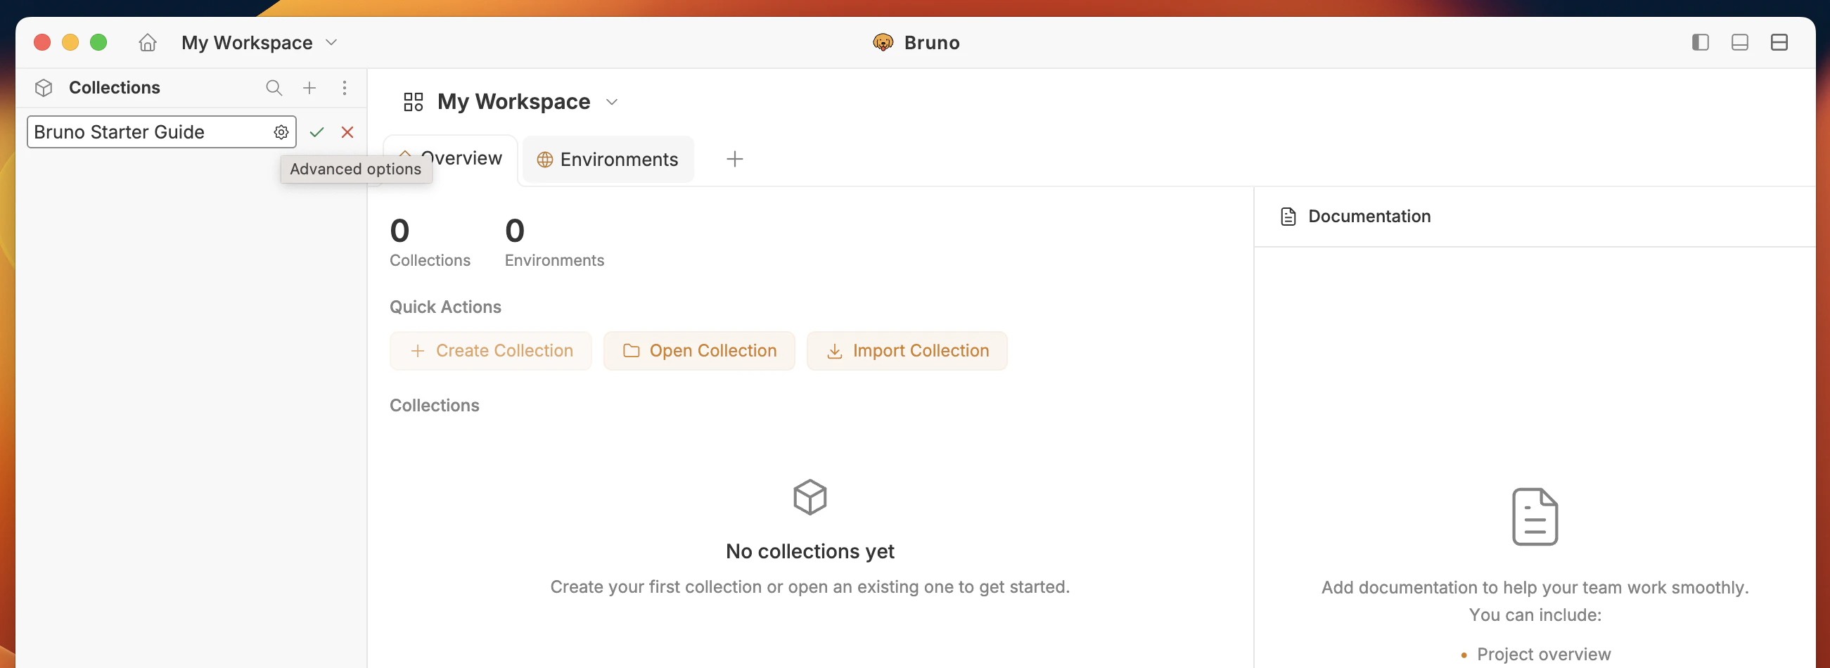1830x668 pixels.
Task: Go to the home icon in title bar
Action: coord(147,43)
